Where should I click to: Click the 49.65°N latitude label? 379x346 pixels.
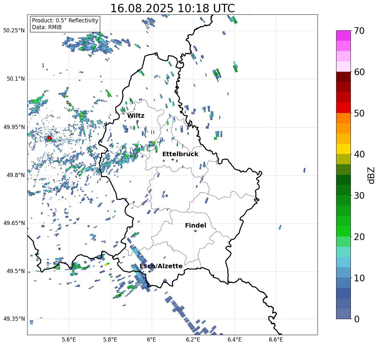(x=14, y=223)
